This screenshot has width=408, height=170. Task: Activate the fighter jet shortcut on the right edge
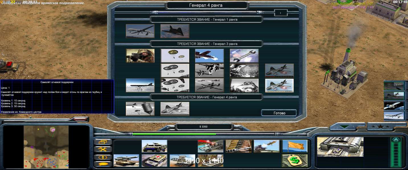(394, 96)
